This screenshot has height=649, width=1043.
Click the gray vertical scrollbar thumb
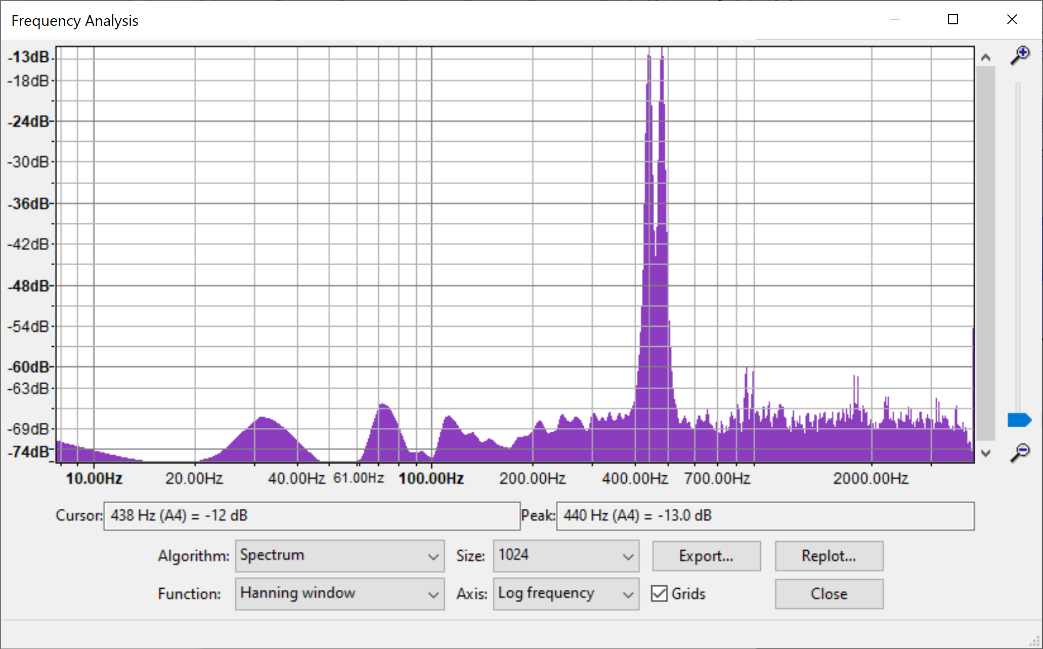(985, 253)
